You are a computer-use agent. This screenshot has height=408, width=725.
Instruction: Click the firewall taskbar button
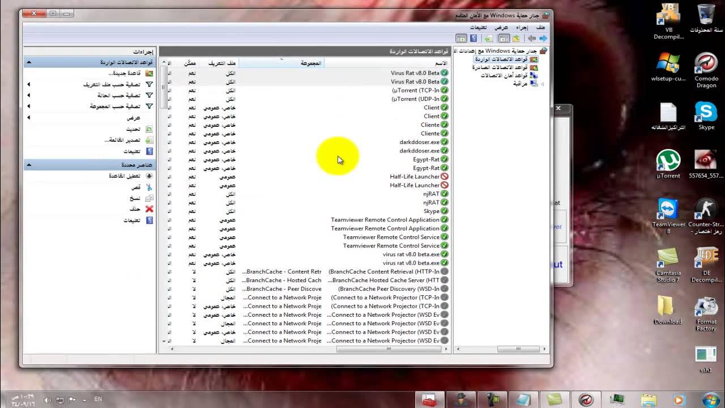[429, 399]
